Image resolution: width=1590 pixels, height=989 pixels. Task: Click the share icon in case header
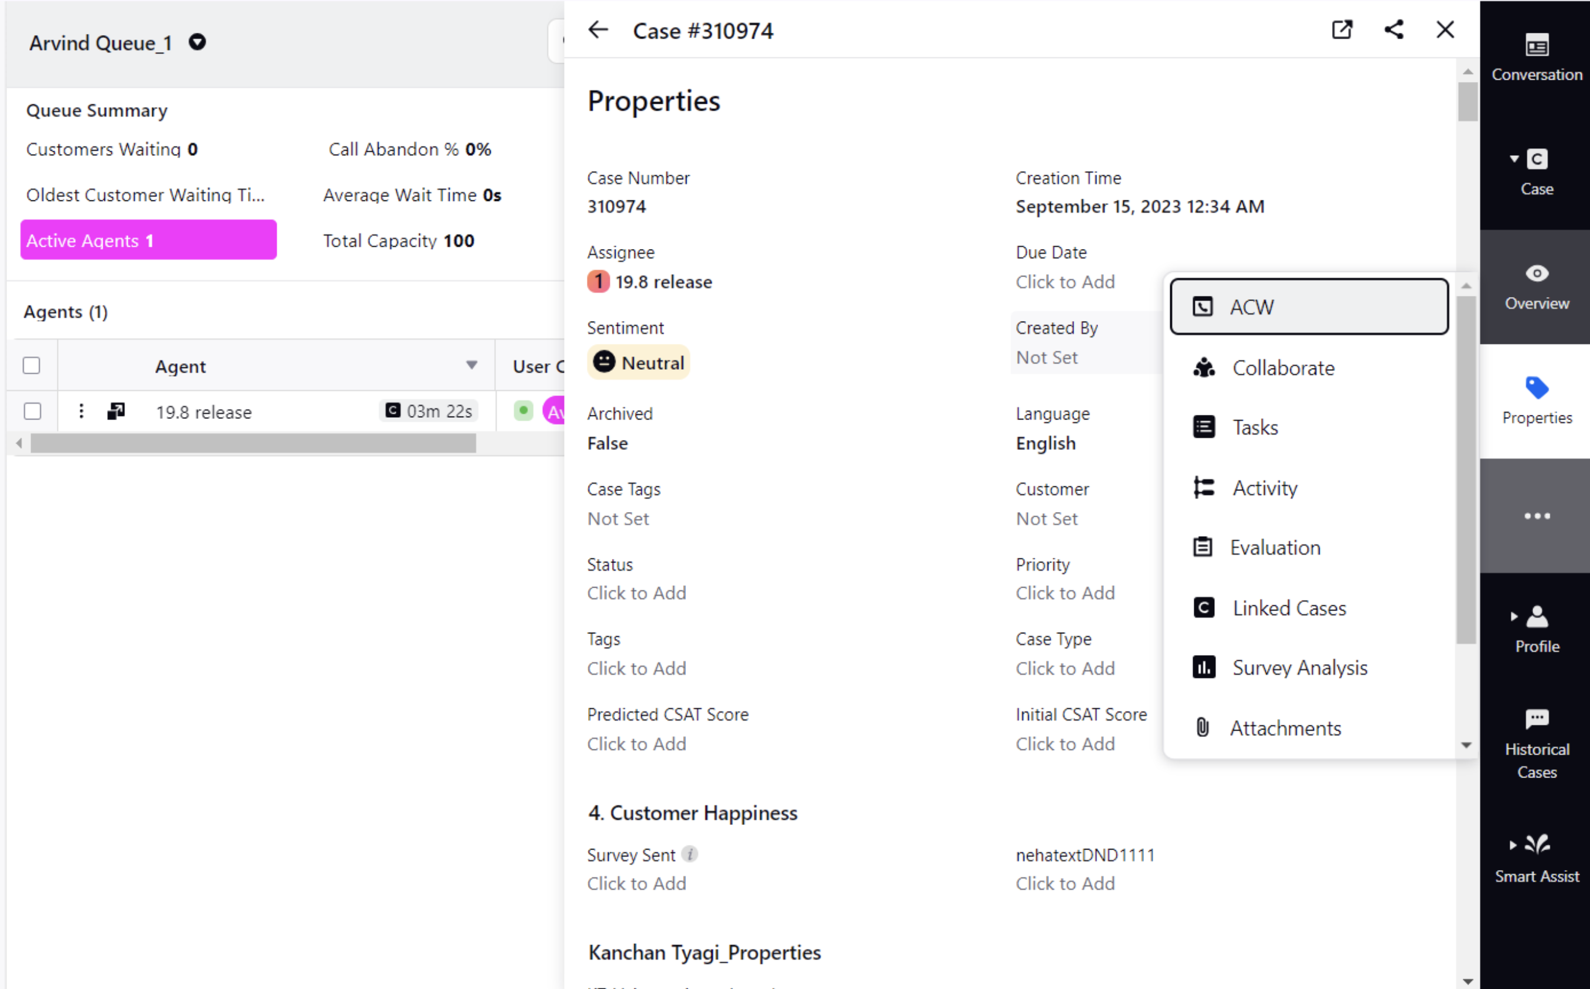pyautogui.click(x=1394, y=30)
